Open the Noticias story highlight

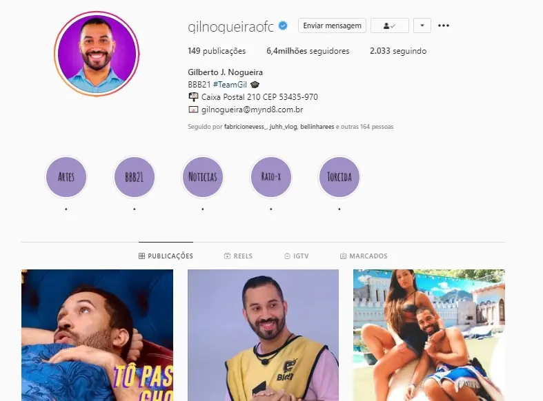pos(203,177)
